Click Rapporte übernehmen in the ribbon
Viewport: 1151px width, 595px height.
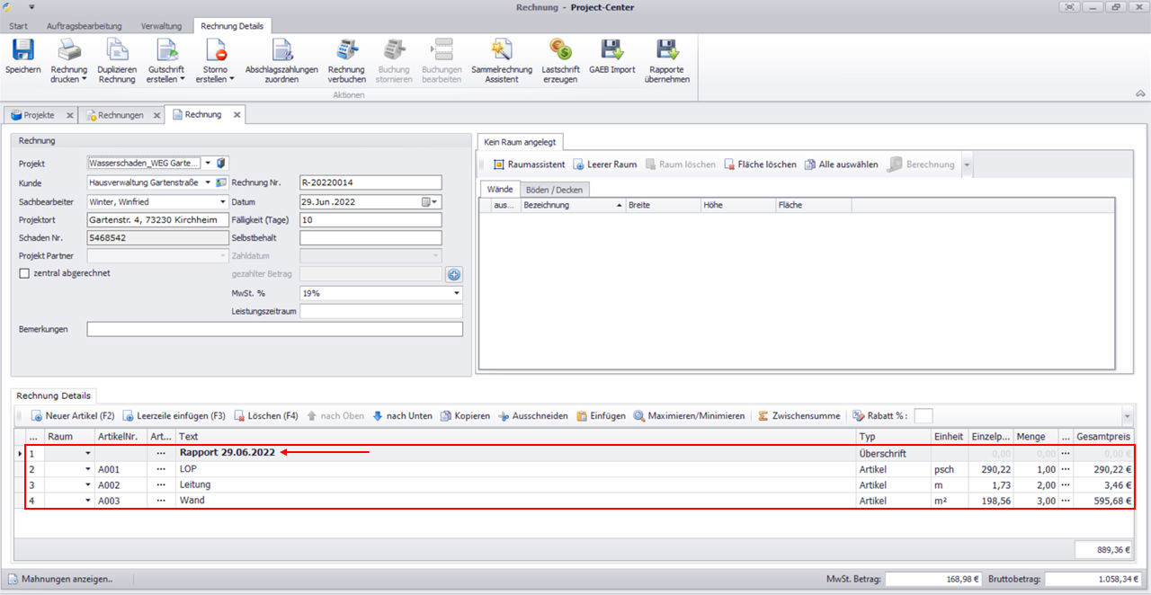click(666, 50)
